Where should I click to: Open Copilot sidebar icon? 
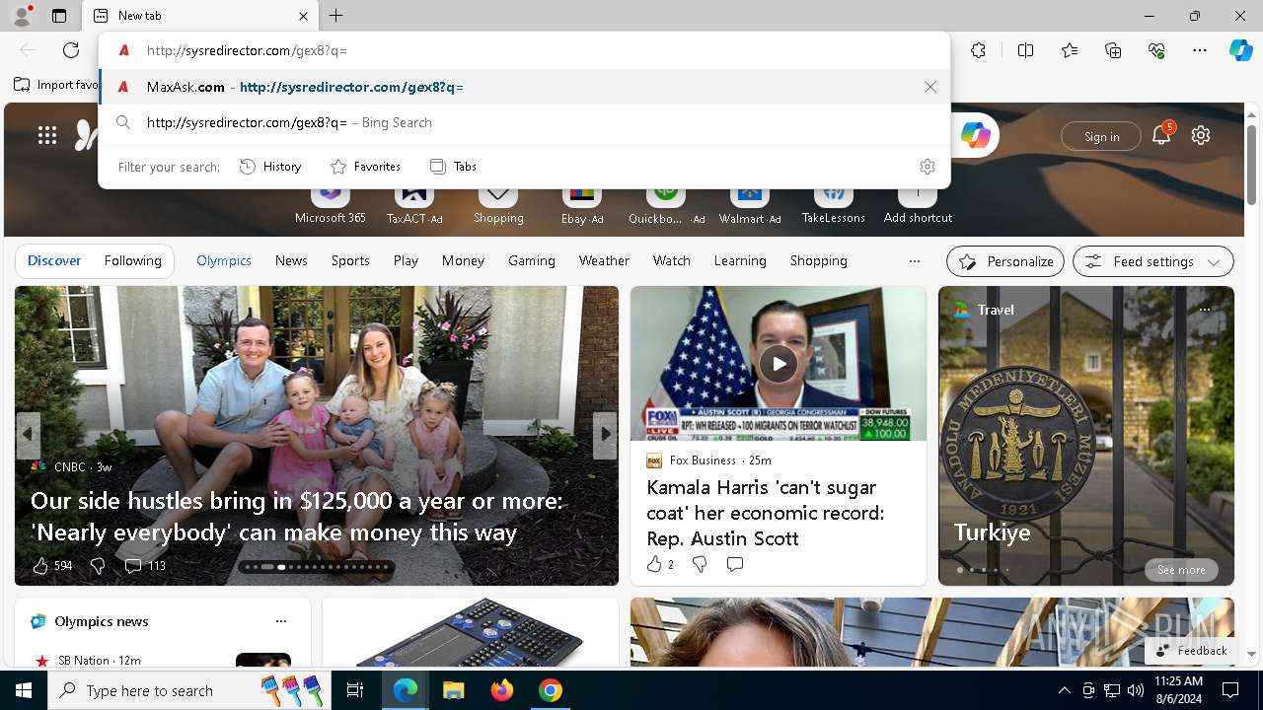tap(1240, 50)
